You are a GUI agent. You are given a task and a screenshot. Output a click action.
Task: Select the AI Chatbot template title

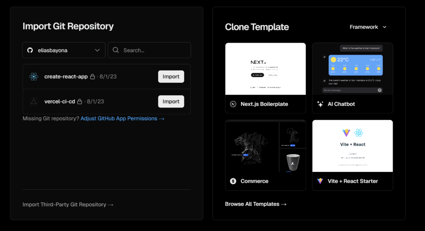(341, 104)
